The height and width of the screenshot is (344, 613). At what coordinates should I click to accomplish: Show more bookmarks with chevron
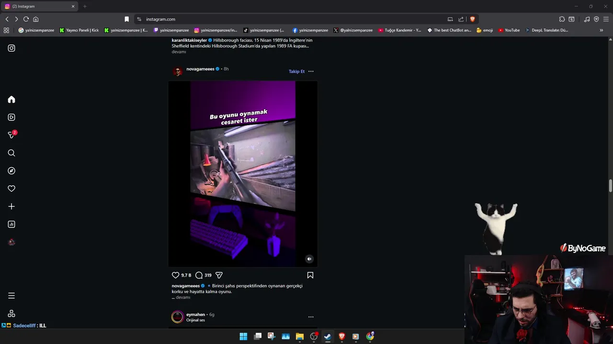[x=602, y=30]
